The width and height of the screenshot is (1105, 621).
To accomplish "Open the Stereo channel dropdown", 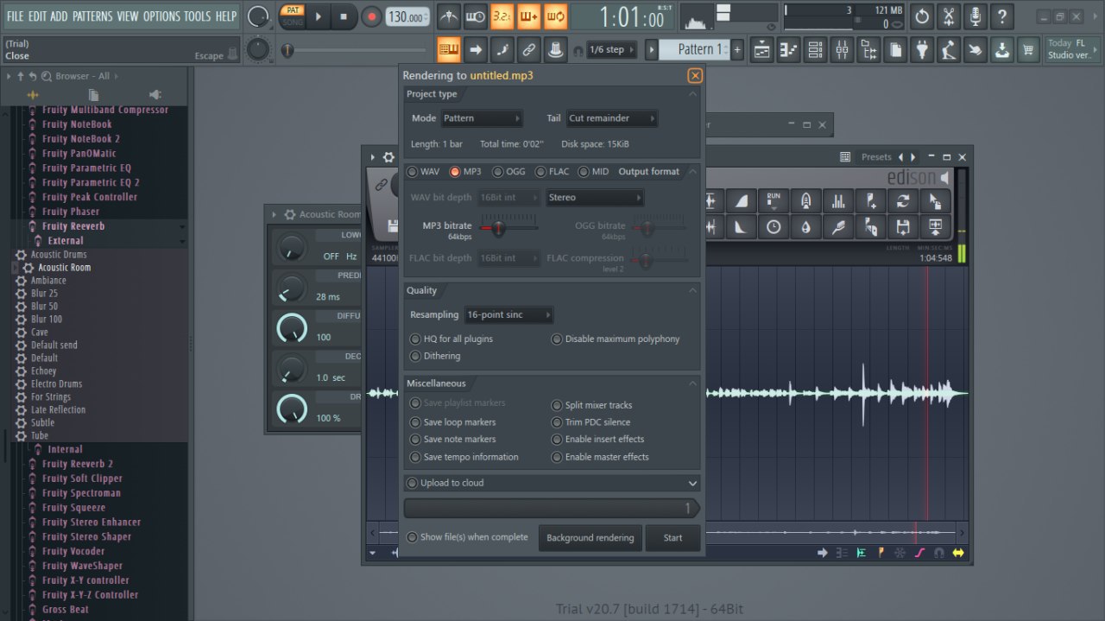I will pos(595,198).
